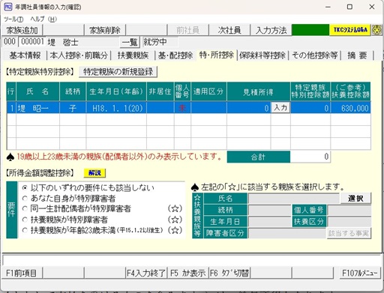The height and width of the screenshot is (293, 384).
Task: Click the department code field 000
Action: (x=10, y=42)
